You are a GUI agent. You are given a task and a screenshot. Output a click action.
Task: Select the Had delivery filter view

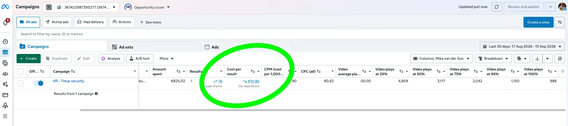coord(91,22)
